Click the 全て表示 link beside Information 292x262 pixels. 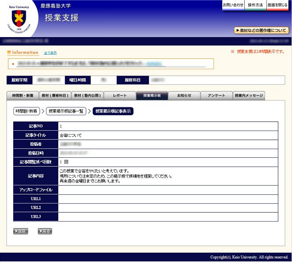(50, 53)
